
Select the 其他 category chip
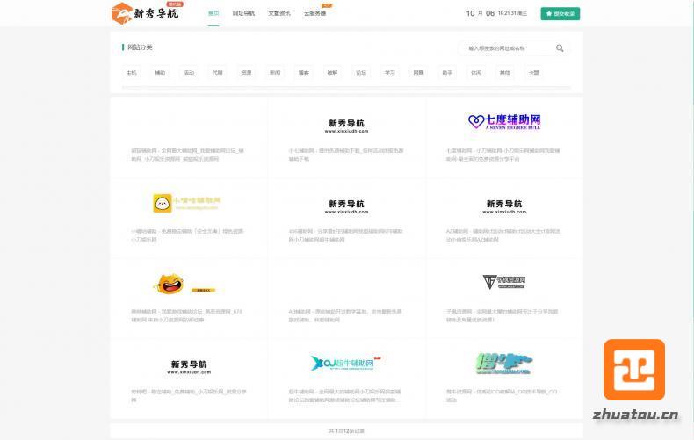point(505,73)
